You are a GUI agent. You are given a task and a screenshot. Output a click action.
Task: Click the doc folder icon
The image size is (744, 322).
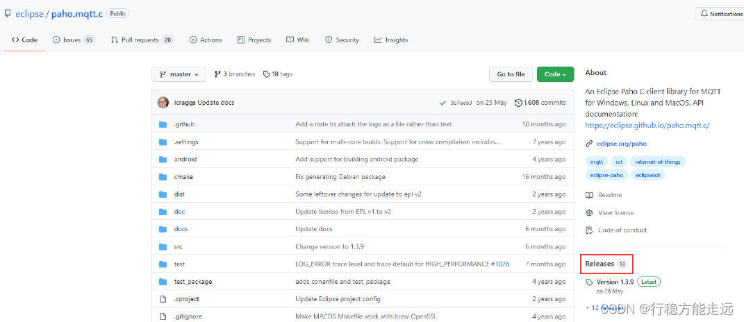[163, 212]
